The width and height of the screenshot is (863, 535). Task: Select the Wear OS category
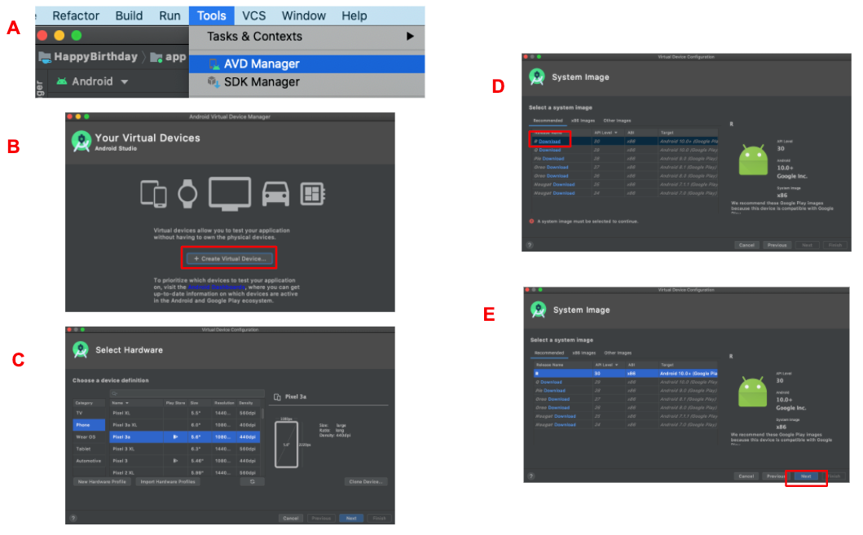(x=89, y=437)
